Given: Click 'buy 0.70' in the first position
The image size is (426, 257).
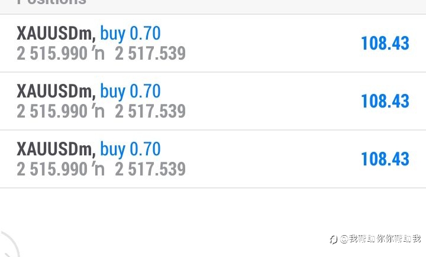Looking at the screenshot, I should click(130, 34).
